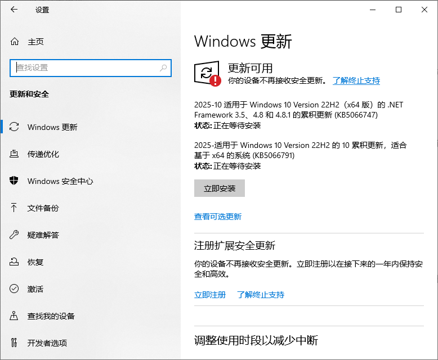Click the shield icon for Windows 安全中心
This screenshot has width=438, height=360.
[x=14, y=181]
